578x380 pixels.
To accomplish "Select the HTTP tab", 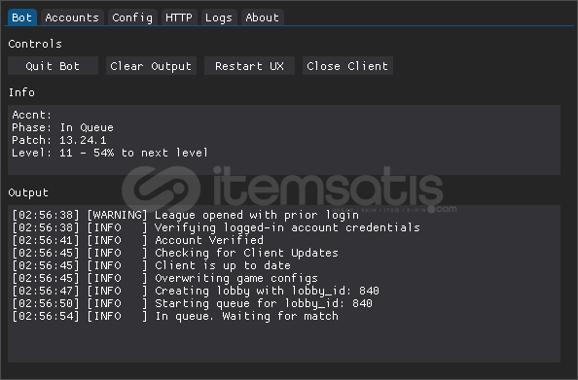I will 179,17.
